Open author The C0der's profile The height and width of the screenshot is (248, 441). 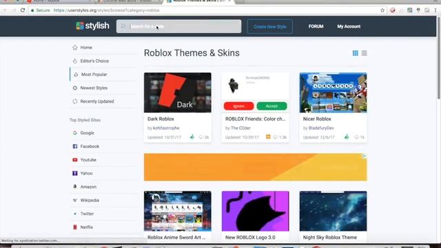[x=240, y=128]
